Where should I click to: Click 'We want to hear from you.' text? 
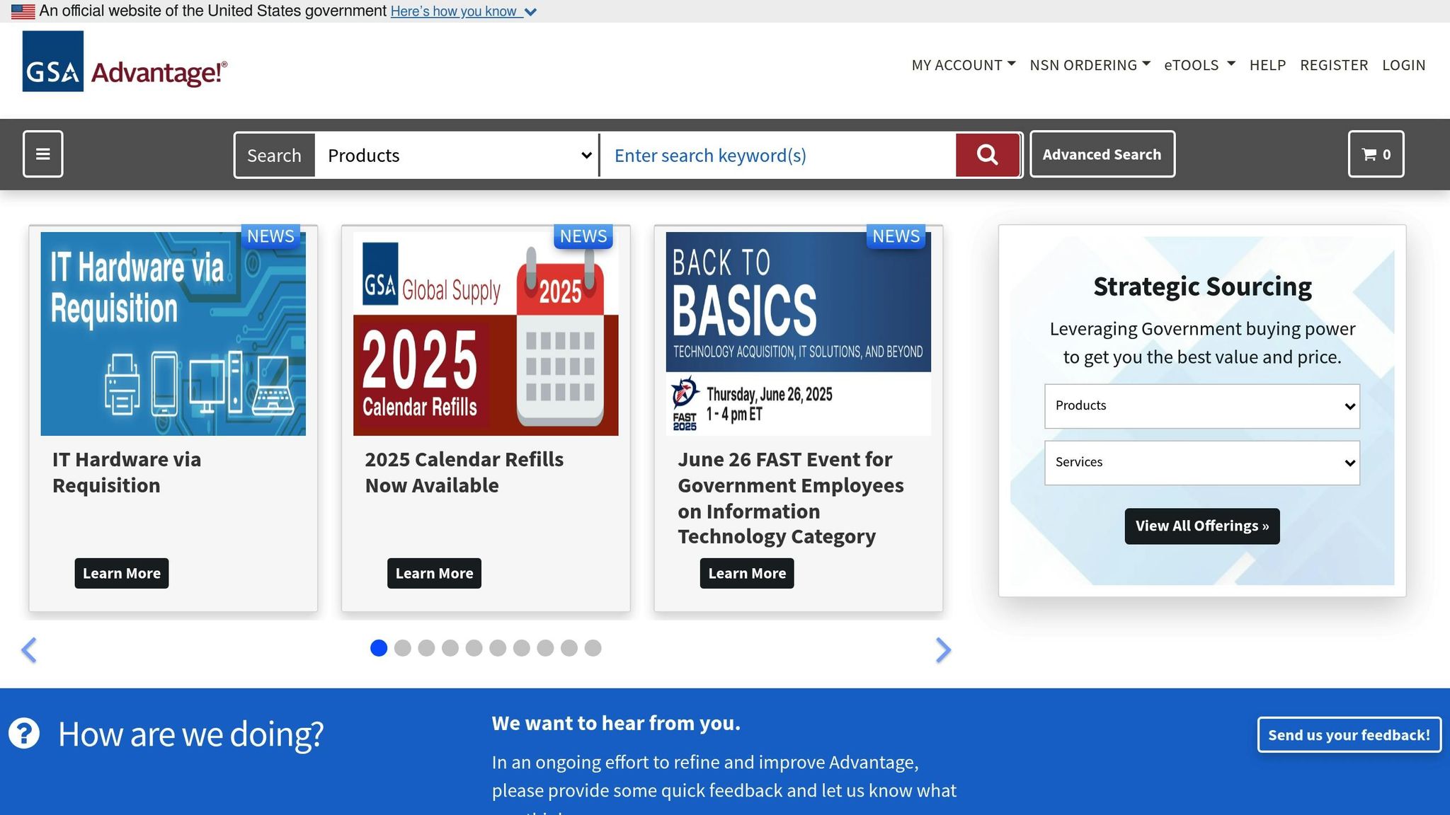(616, 723)
